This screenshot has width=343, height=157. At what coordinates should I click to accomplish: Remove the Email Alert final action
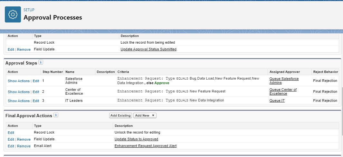coord(24,146)
